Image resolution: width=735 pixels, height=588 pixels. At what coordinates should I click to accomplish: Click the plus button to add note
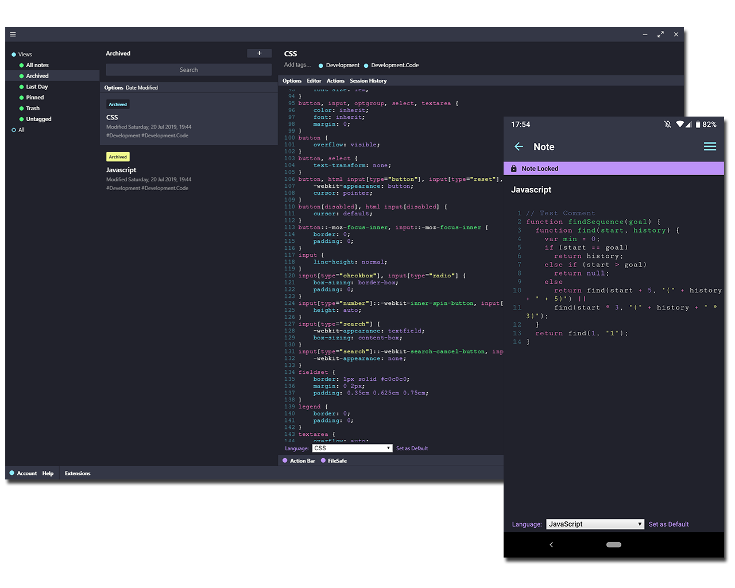pos(259,53)
